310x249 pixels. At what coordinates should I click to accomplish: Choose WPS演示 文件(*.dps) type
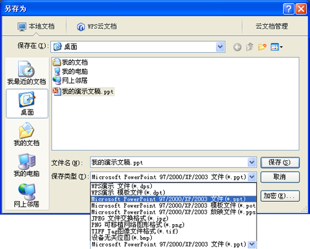click(x=174, y=186)
